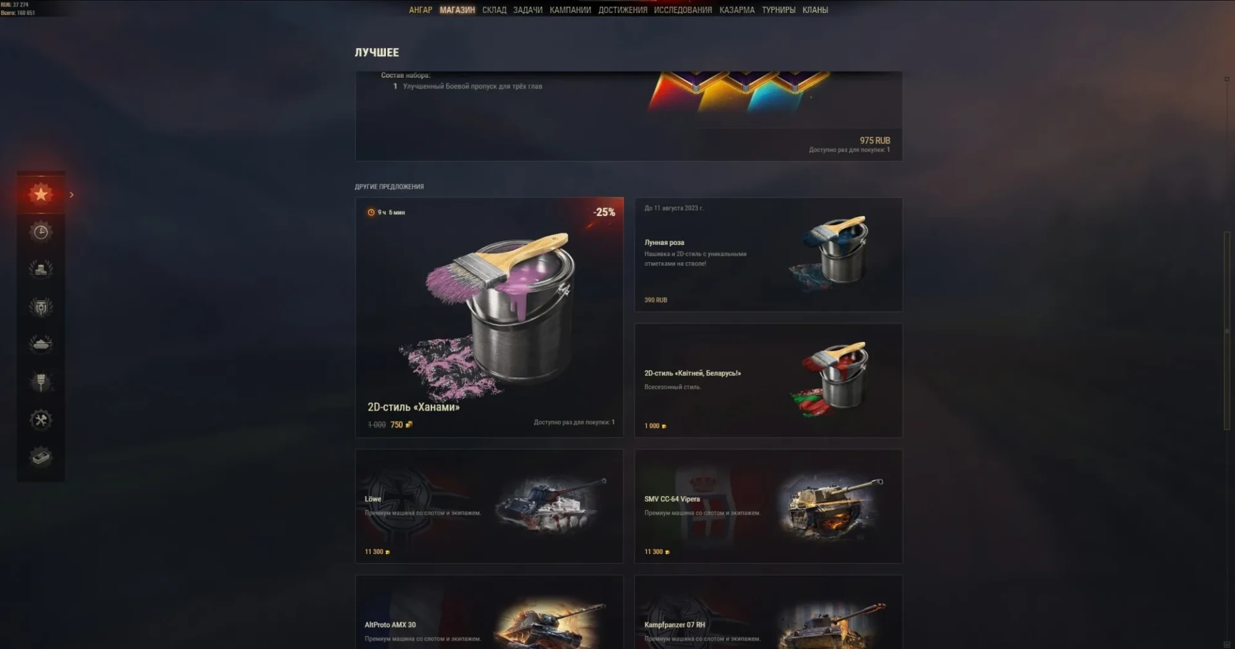Click the vertical scrollbar on the right

(1227, 331)
